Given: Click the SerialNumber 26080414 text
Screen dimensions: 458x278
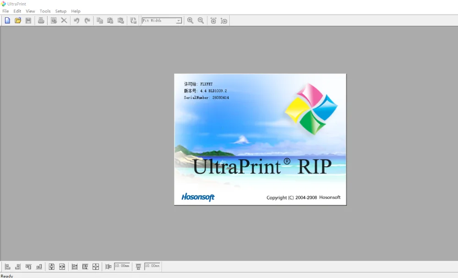Looking at the screenshot, I should (206, 98).
